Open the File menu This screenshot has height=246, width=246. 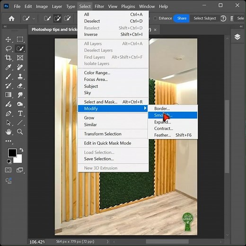tap(17, 7)
